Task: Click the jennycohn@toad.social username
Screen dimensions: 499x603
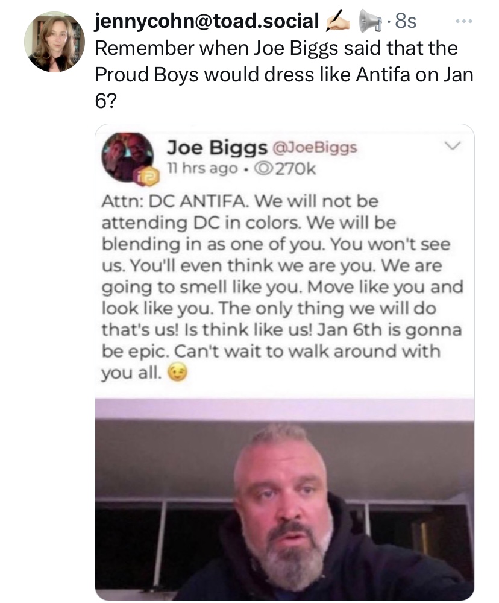Action: 207,21
